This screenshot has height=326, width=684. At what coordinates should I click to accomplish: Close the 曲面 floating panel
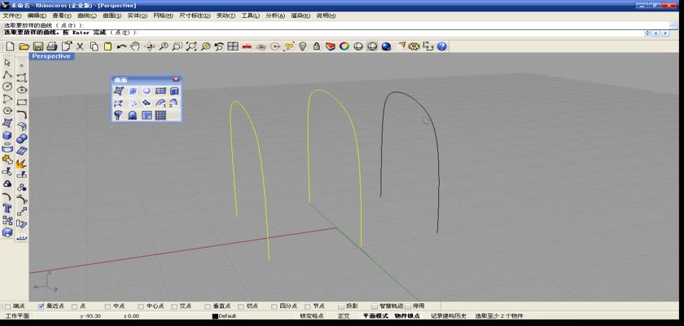(176, 79)
